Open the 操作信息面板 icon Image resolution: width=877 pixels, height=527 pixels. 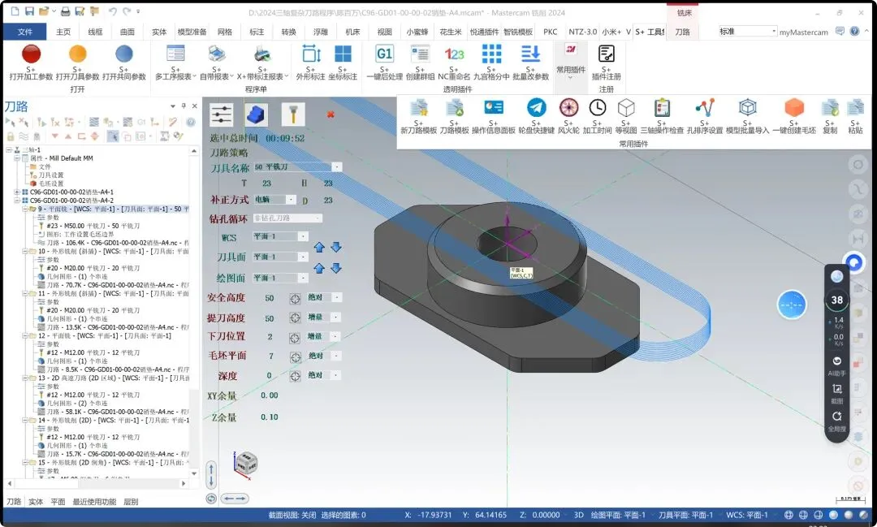tap(494, 107)
